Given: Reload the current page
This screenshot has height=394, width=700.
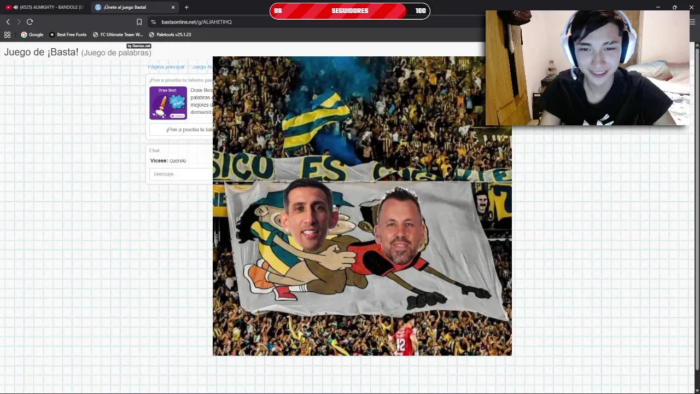Looking at the screenshot, I should [x=30, y=22].
